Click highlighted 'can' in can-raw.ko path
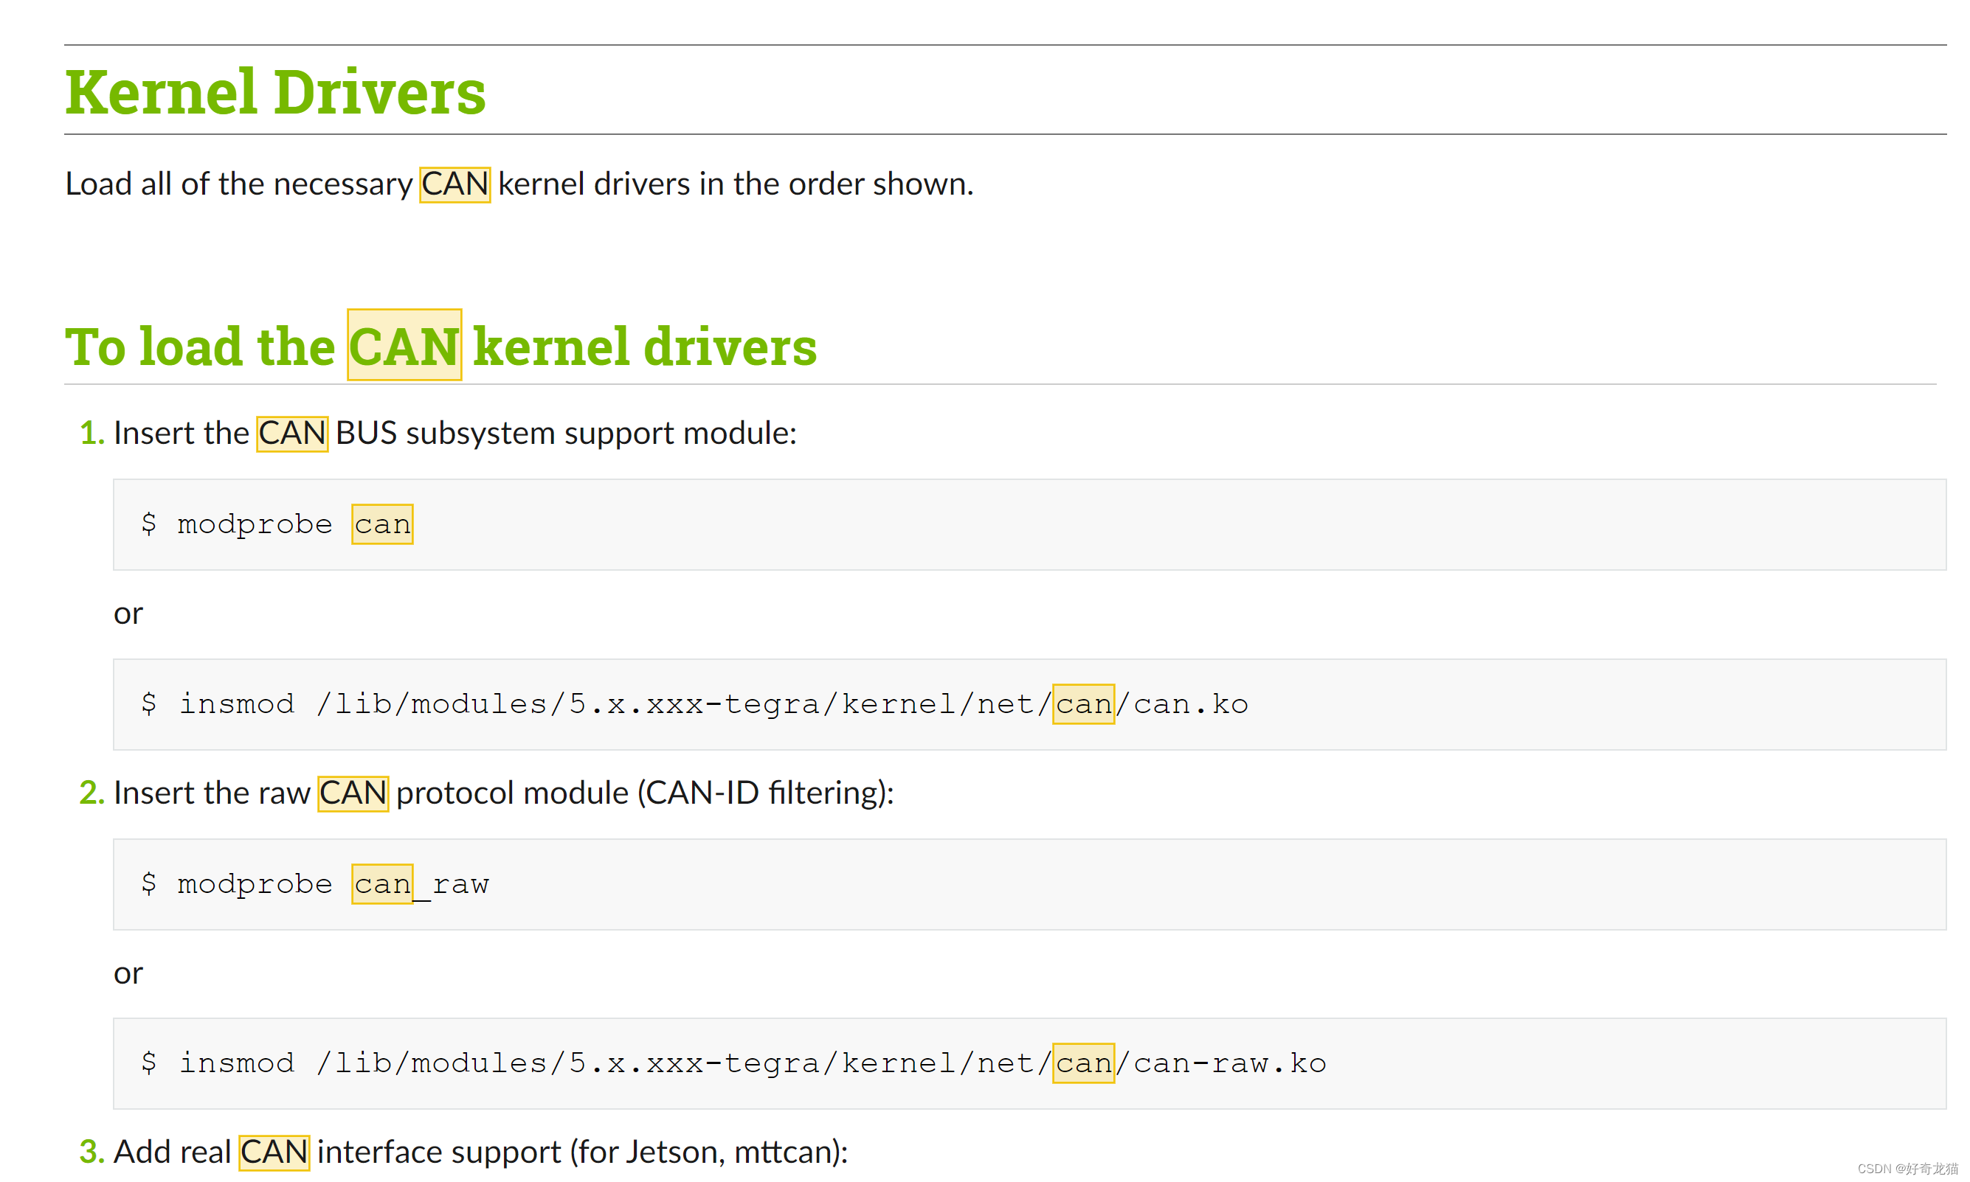1970x1182 pixels. (1082, 1063)
